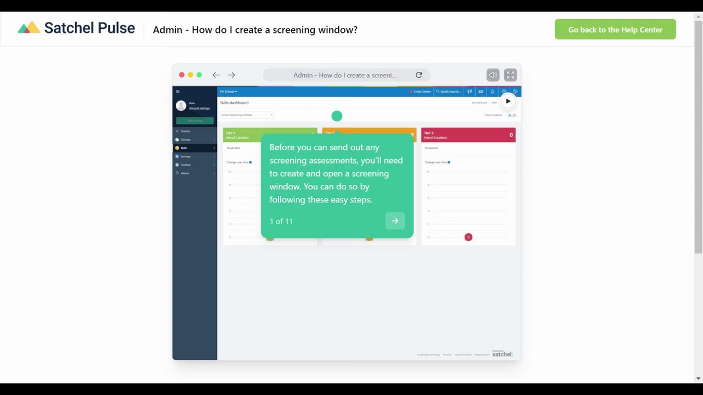Click the page vertical scrollbar
This screenshot has width=703, height=395.
pyautogui.click(x=698, y=137)
